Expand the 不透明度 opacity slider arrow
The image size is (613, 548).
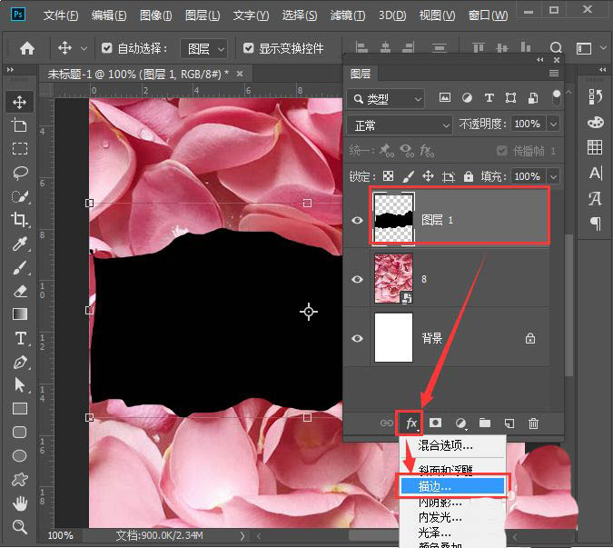coord(554,125)
